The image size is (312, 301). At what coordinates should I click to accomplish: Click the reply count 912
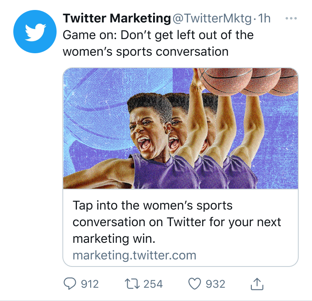[x=89, y=284]
